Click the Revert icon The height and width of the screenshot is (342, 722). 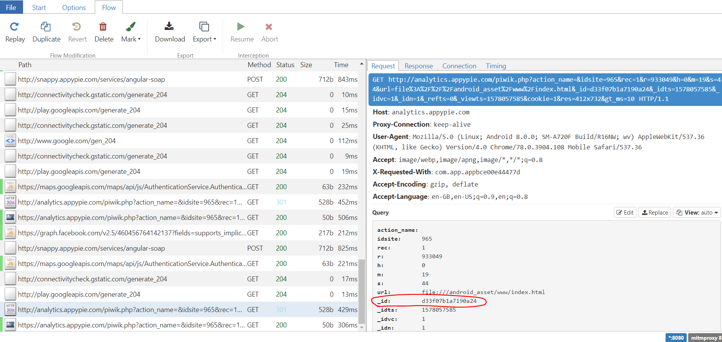(77, 26)
